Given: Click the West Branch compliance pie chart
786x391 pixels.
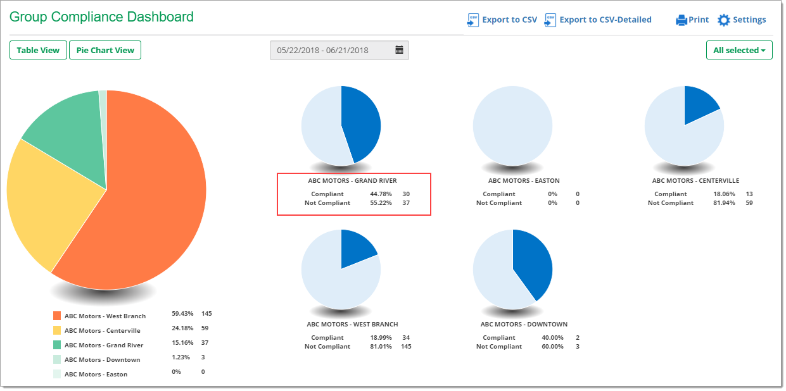Looking at the screenshot, I should [x=341, y=269].
